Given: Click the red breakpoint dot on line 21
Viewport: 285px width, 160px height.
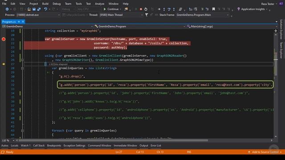Looking at the screenshot, I should coord(4,39).
